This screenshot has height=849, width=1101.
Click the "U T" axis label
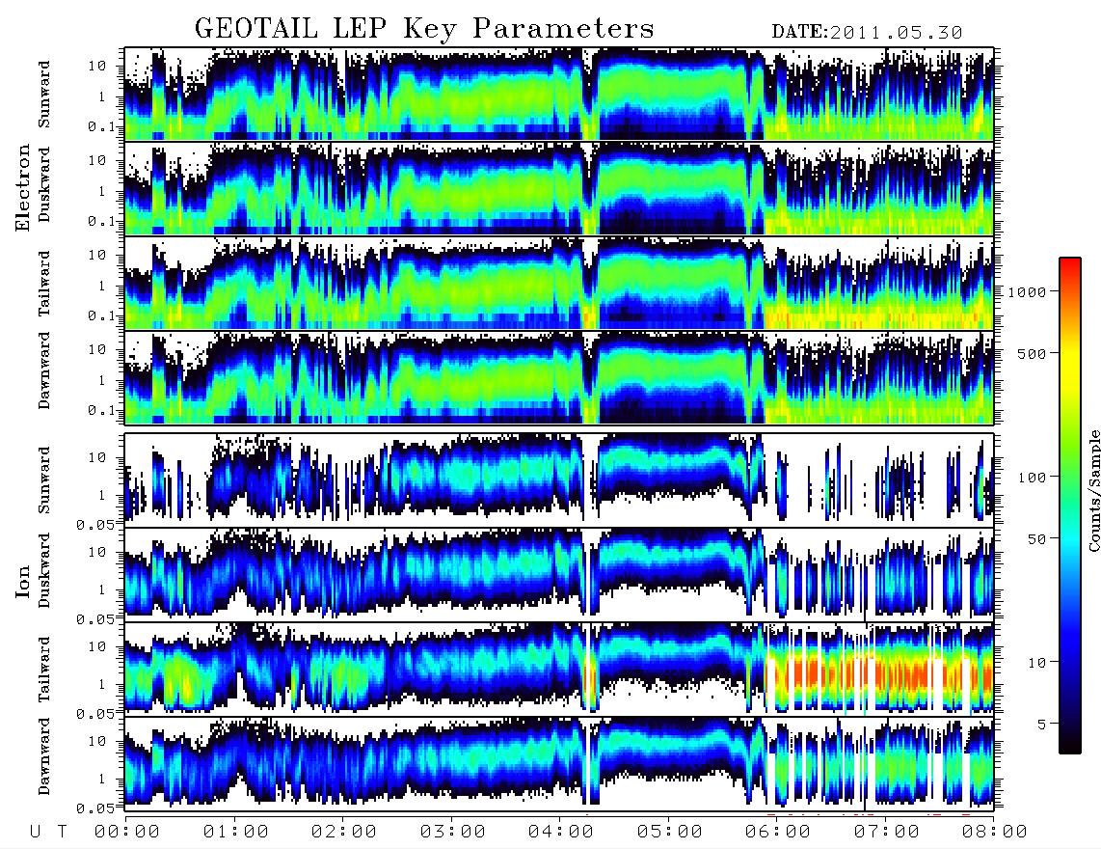coord(48,832)
